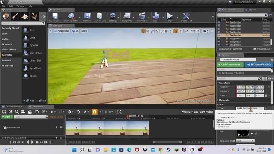Open the Sequencer Track dropdown
Image resolution: width=274 pixels, height=154 pixels.
tap(7, 117)
